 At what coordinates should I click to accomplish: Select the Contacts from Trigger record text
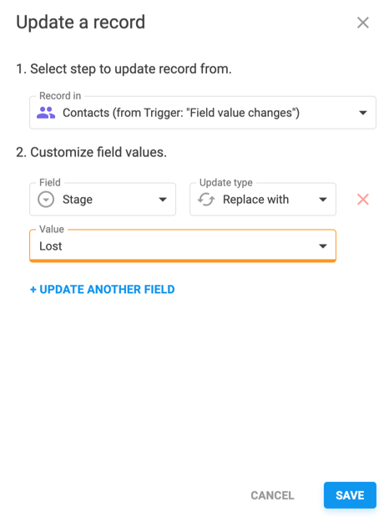coord(181,113)
